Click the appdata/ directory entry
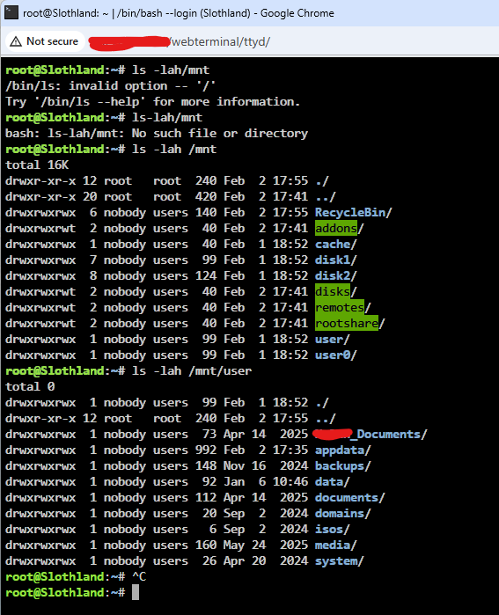The image size is (499, 615). 343,450
